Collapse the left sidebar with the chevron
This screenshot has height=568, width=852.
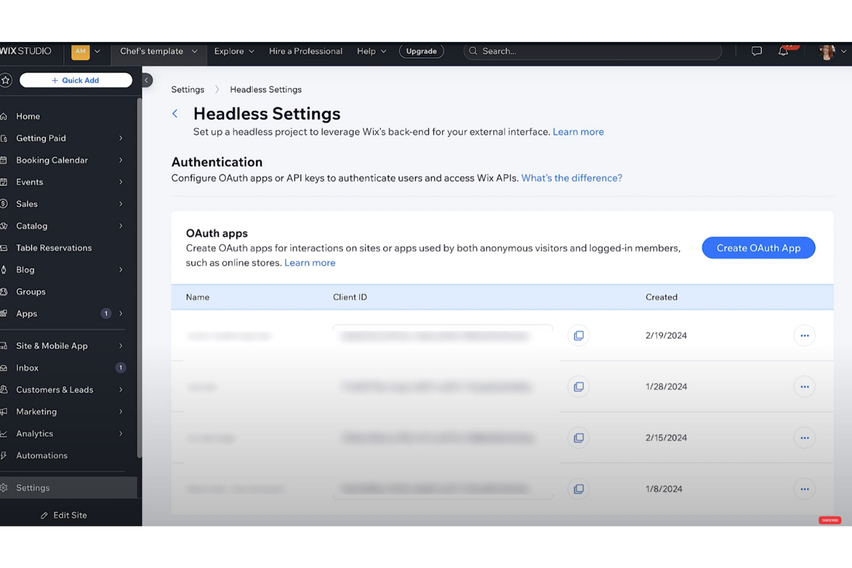pyautogui.click(x=146, y=80)
